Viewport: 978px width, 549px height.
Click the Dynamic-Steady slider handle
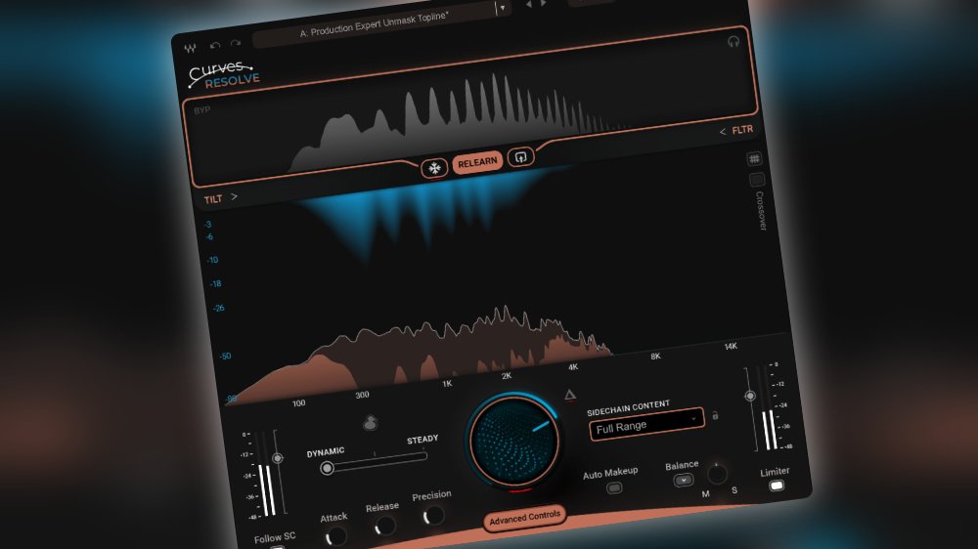pos(327,468)
